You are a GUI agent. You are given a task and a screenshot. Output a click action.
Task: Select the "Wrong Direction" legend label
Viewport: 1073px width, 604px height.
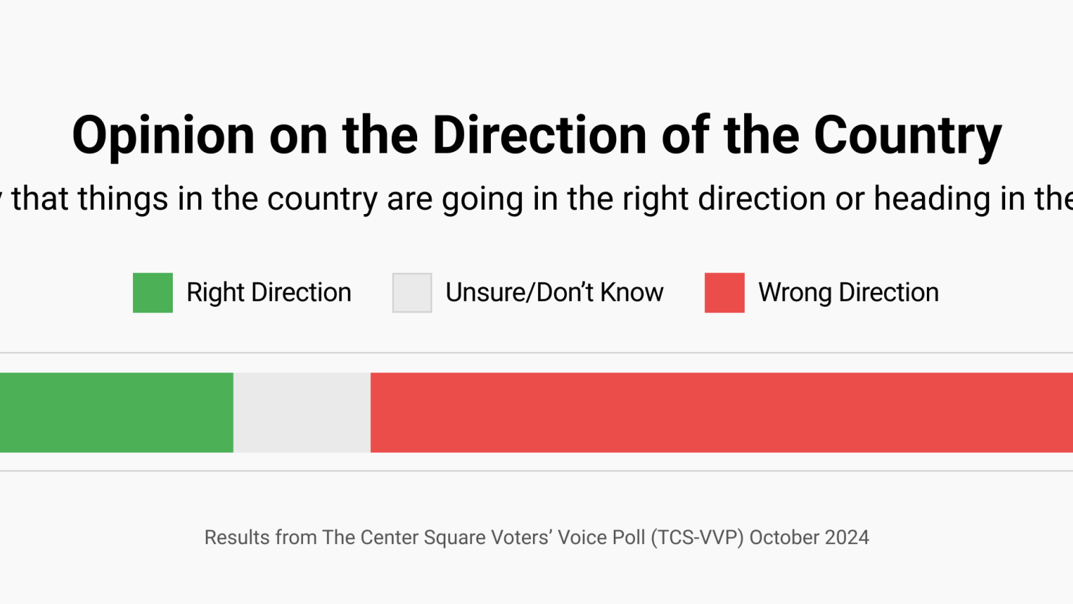coord(848,293)
